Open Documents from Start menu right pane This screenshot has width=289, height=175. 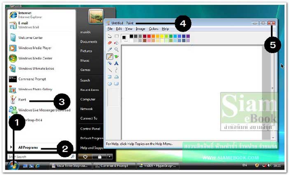click(89, 41)
